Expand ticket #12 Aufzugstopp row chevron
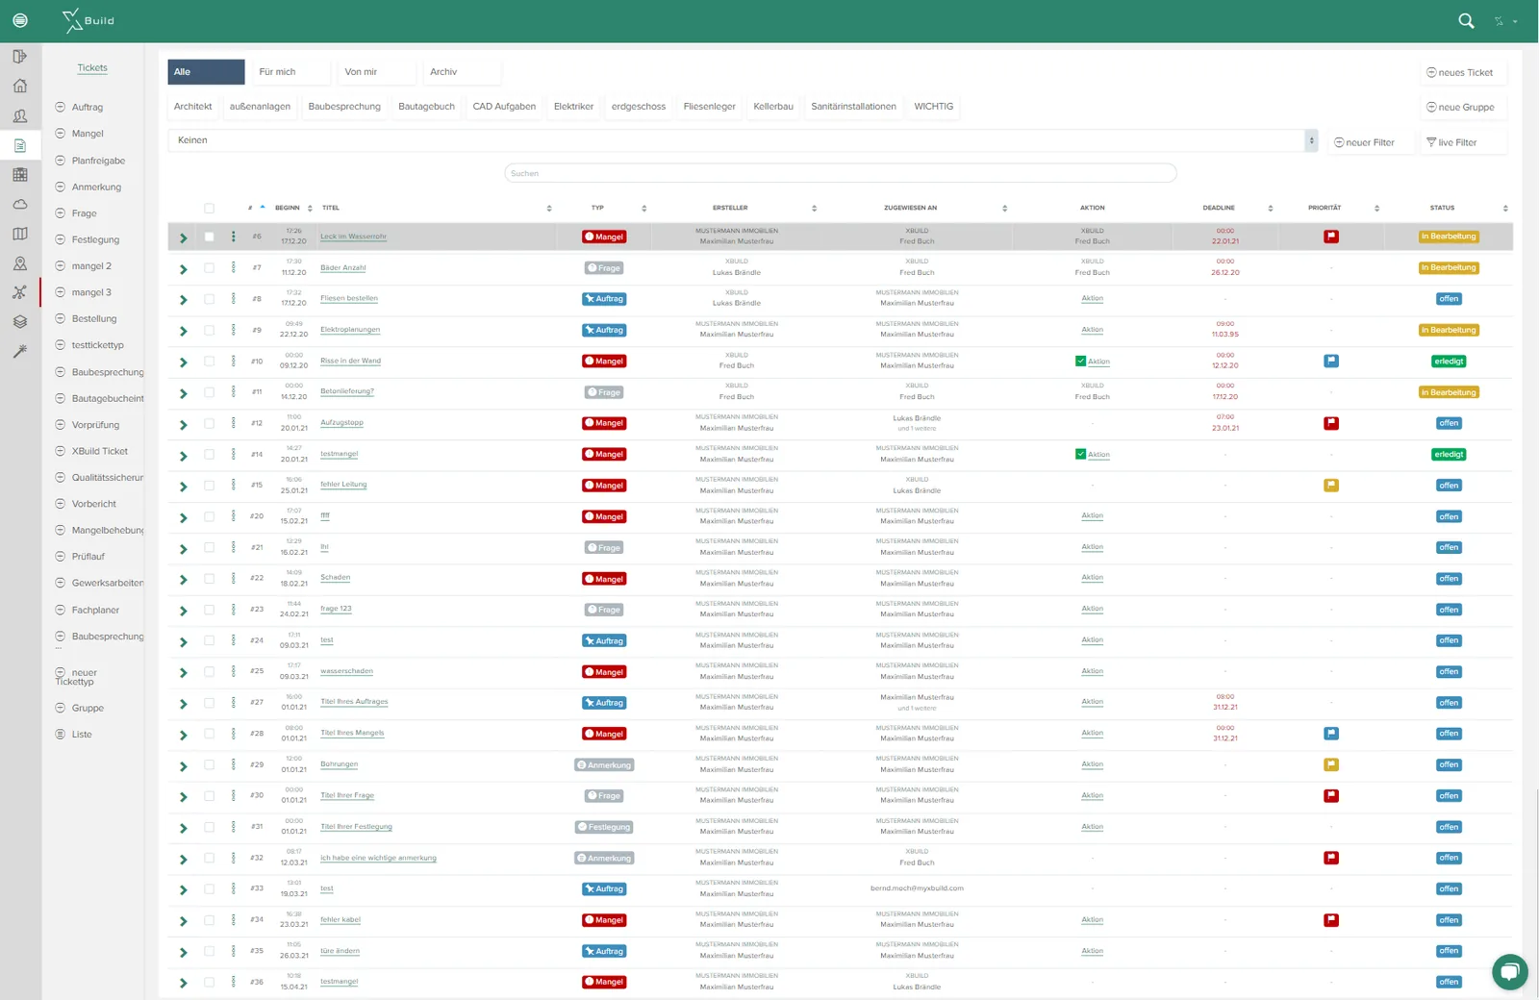This screenshot has width=1539, height=1000. coord(184,424)
